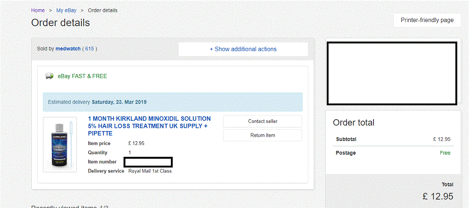Select estimated delivery date Saturday, 23. Mar 2019
Image resolution: width=469 pixels, height=208 pixels.
coord(119,102)
